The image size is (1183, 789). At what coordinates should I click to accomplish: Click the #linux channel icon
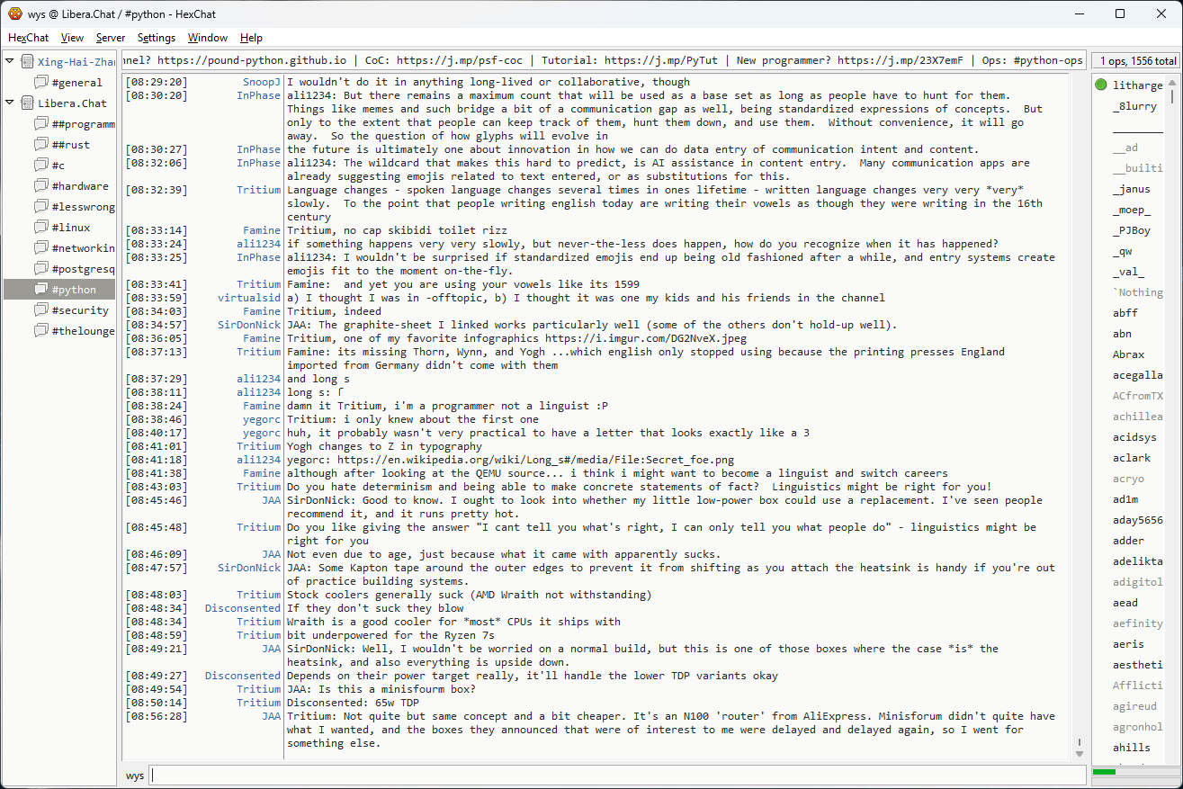click(x=40, y=228)
